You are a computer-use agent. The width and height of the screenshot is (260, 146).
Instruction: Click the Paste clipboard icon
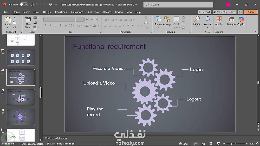pos(8,19)
